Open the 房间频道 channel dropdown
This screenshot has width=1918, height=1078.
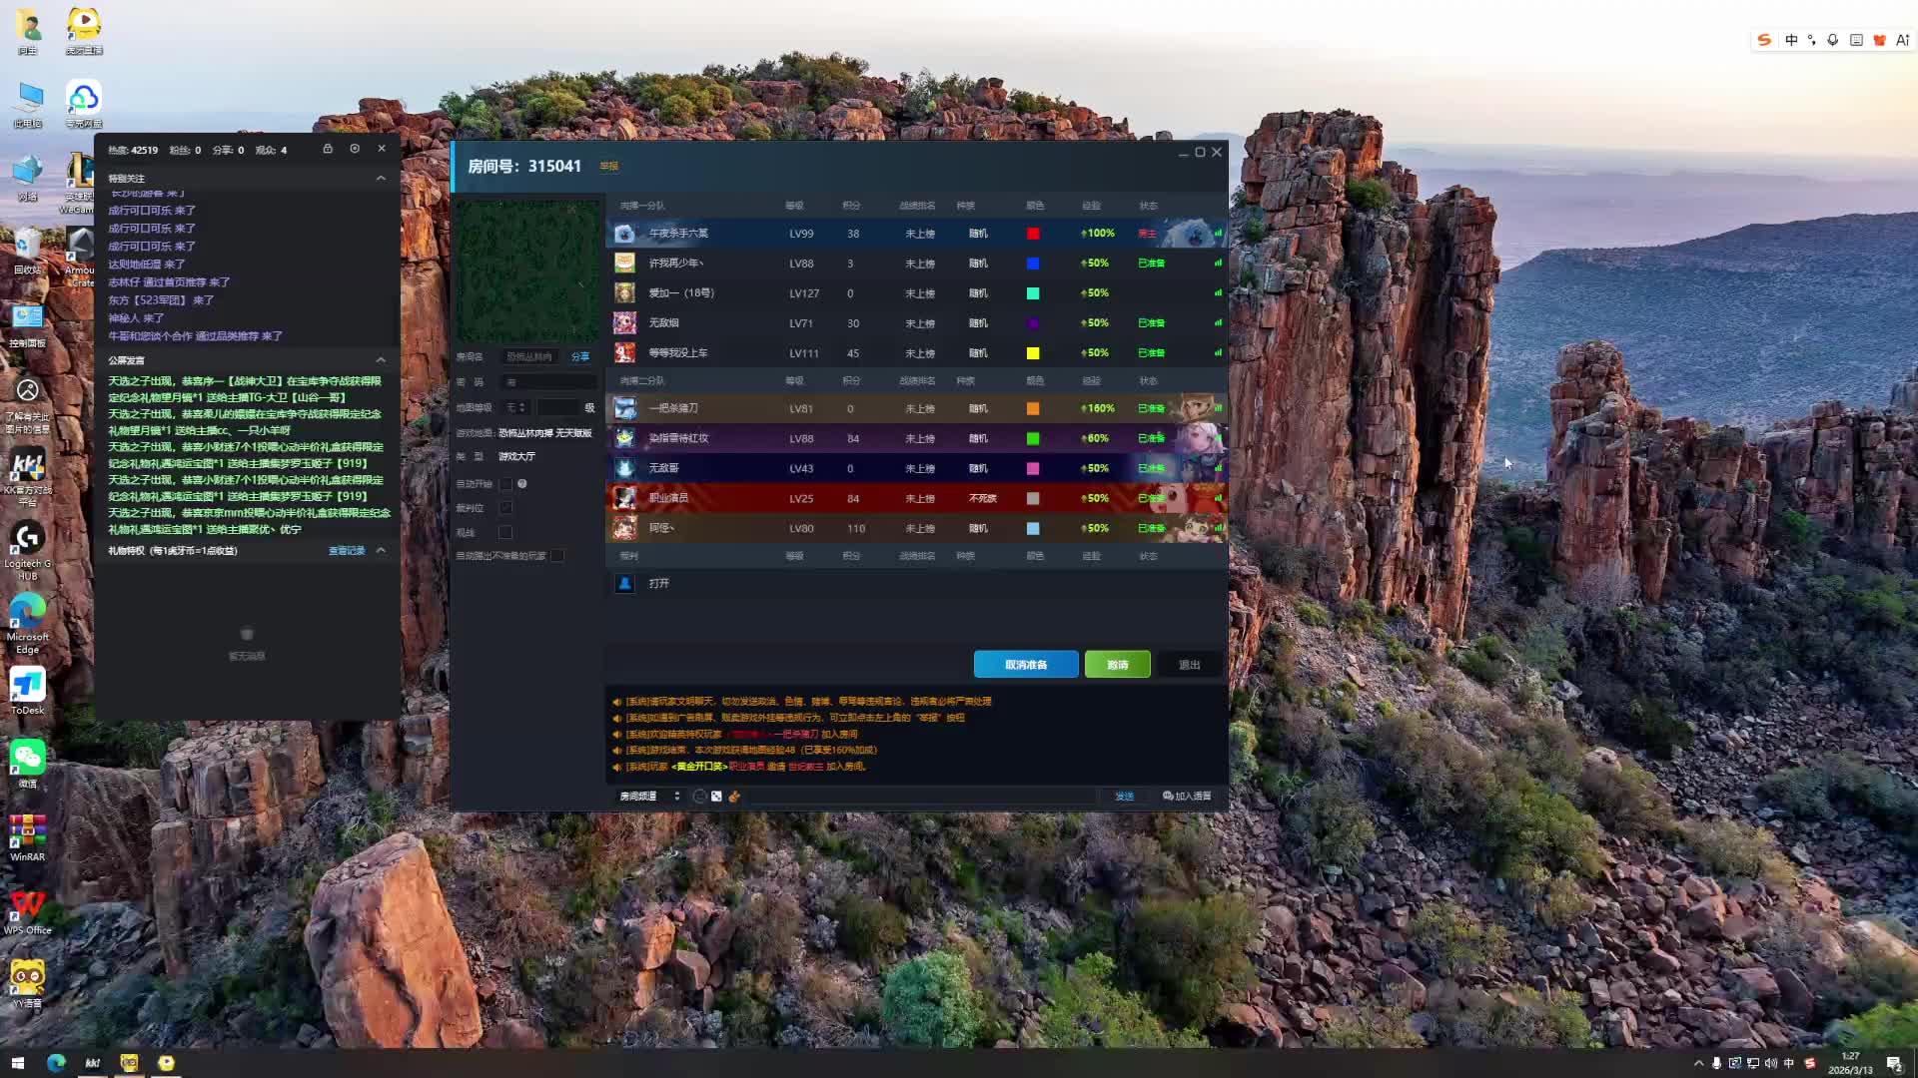[x=649, y=796]
